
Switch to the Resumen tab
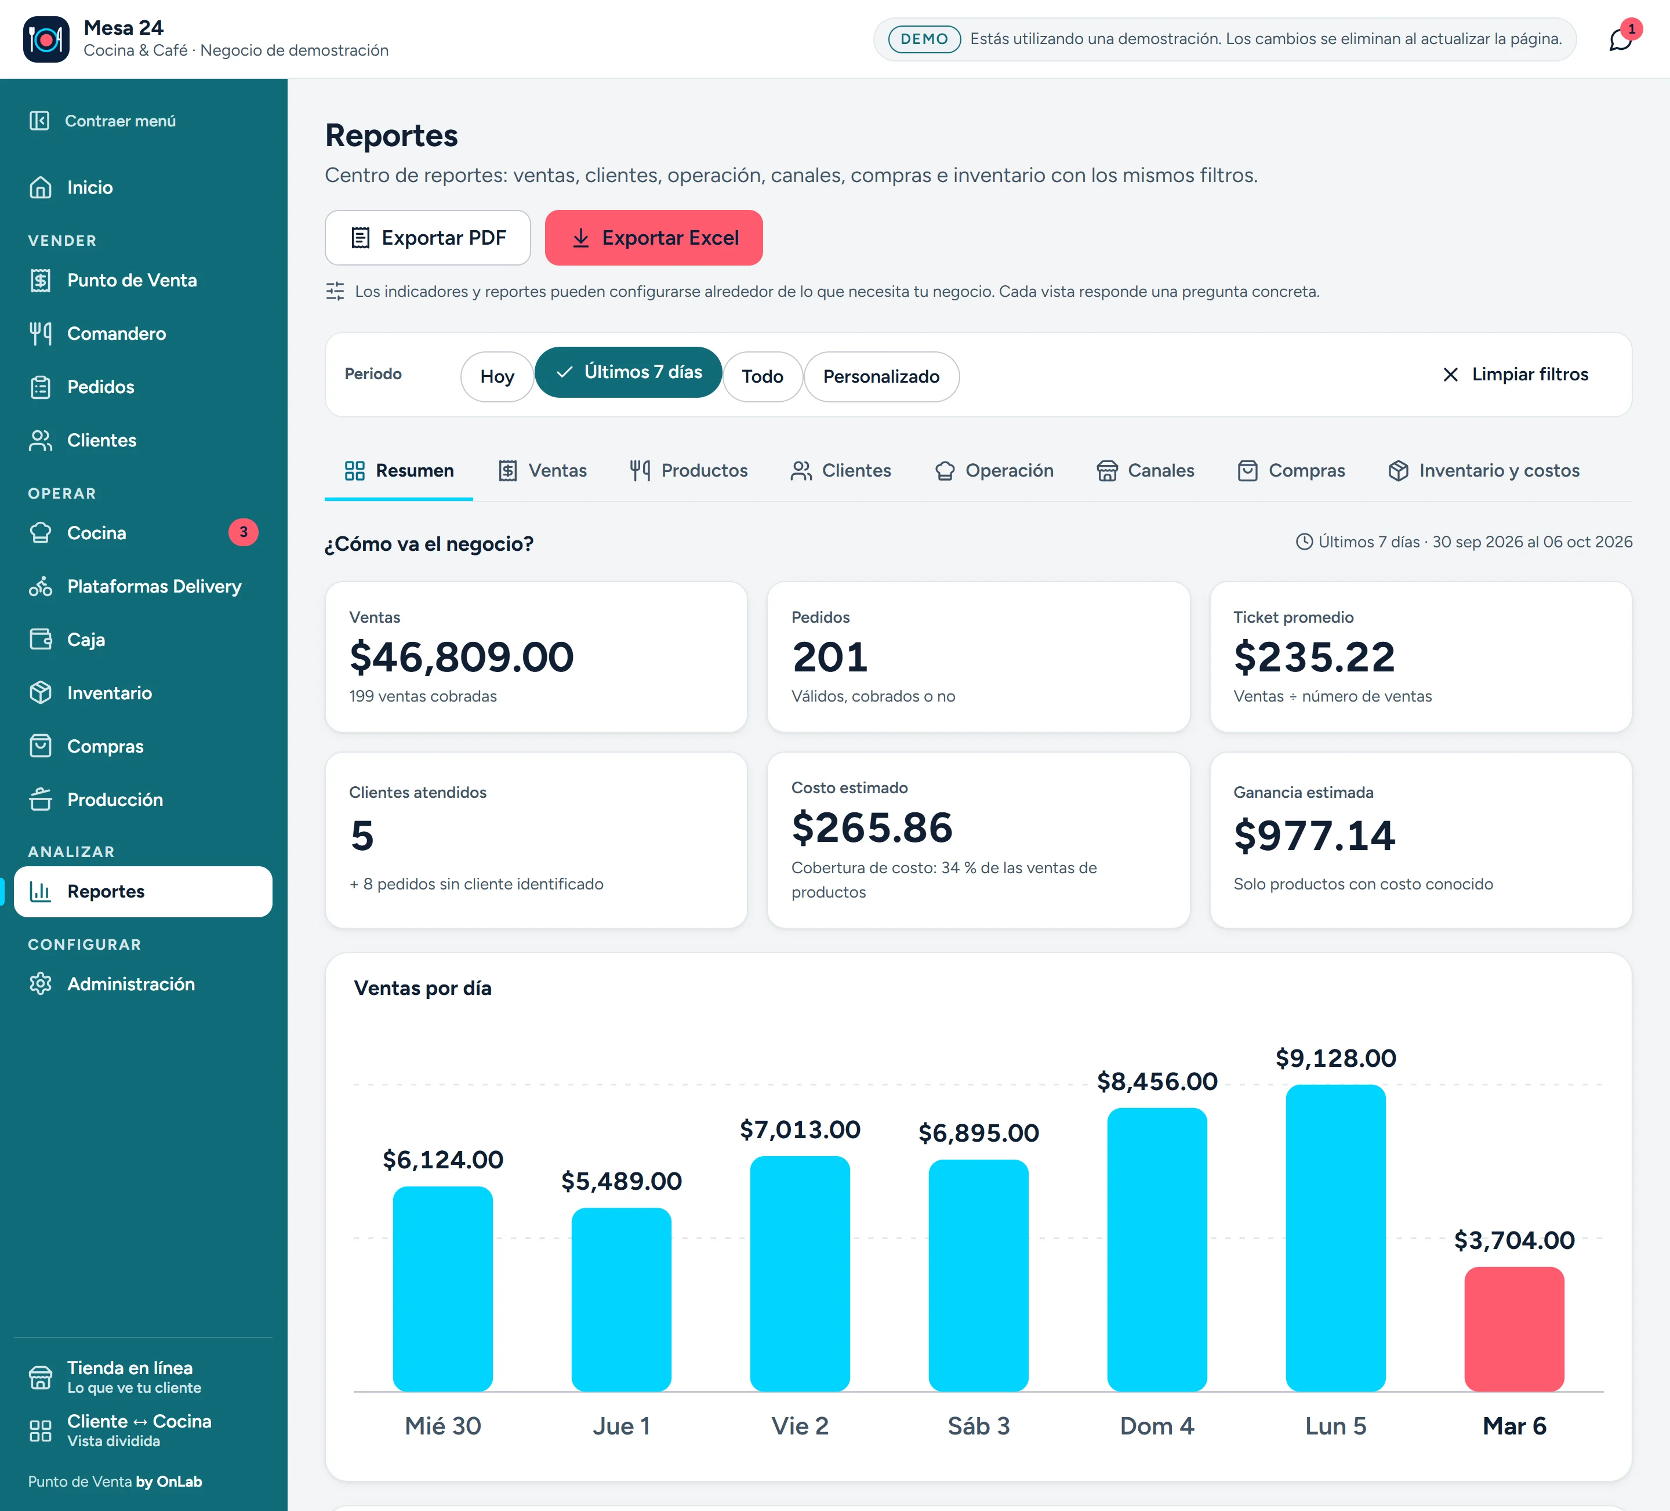(x=398, y=471)
